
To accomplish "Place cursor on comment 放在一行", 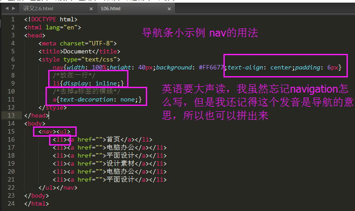I will 74,76.
